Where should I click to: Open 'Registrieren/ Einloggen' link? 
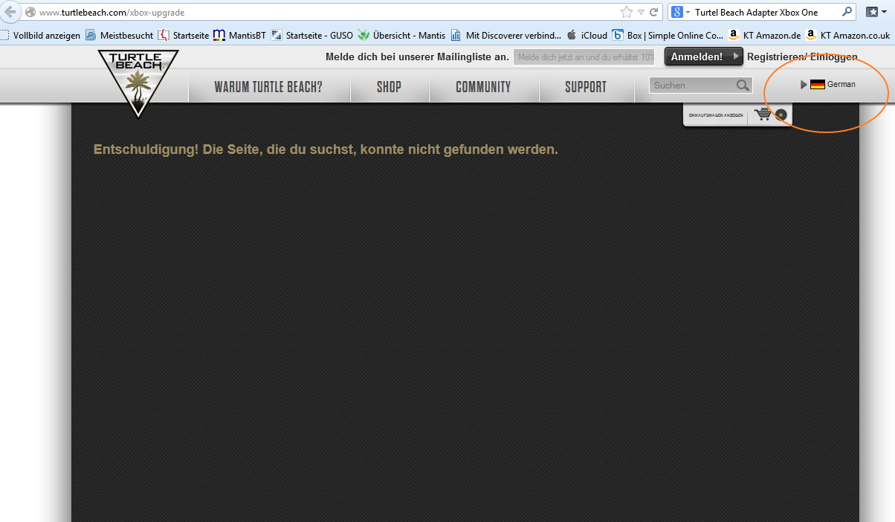pos(802,57)
